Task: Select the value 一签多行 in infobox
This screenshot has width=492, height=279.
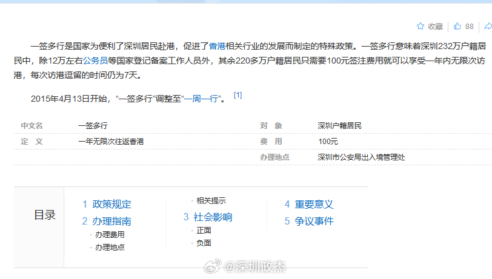Action: [93, 126]
